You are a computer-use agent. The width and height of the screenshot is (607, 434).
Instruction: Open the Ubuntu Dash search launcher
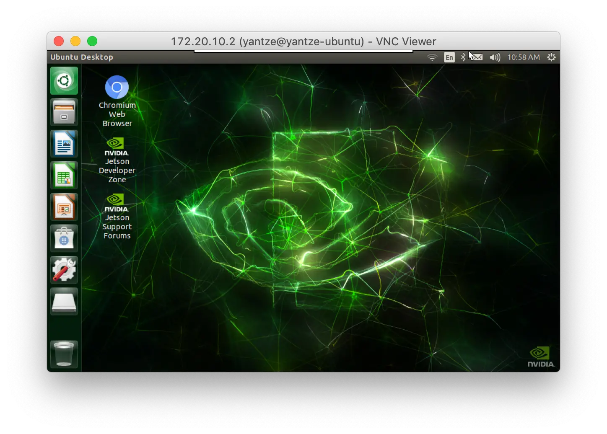pos(64,81)
